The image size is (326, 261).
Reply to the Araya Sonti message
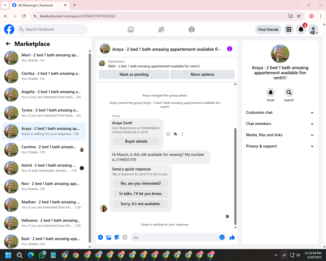(x=175, y=134)
